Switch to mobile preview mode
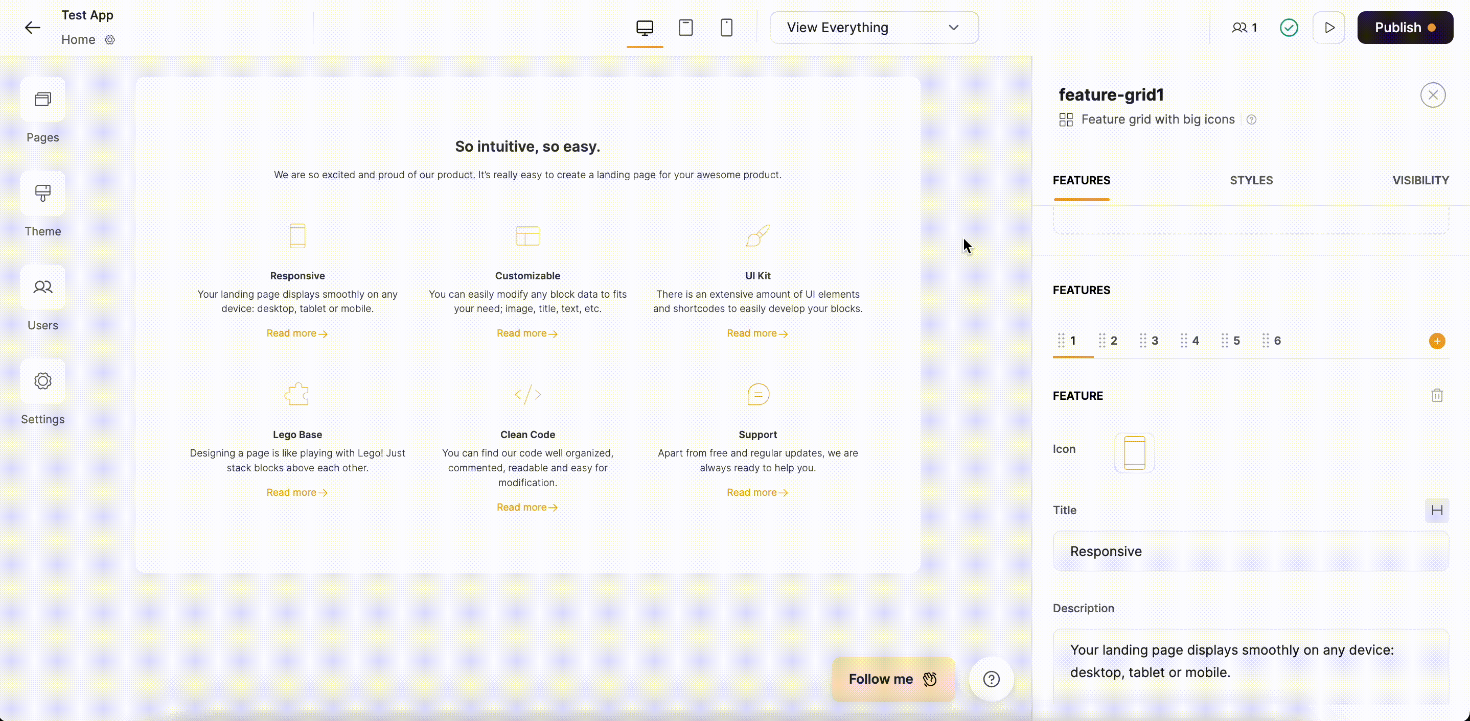This screenshot has height=721, width=1470. tap(726, 28)
